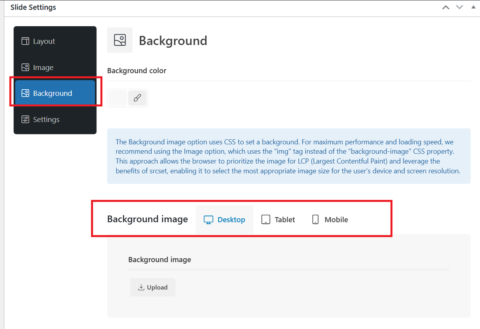Click the Tablet device icon

click(266, 219)
